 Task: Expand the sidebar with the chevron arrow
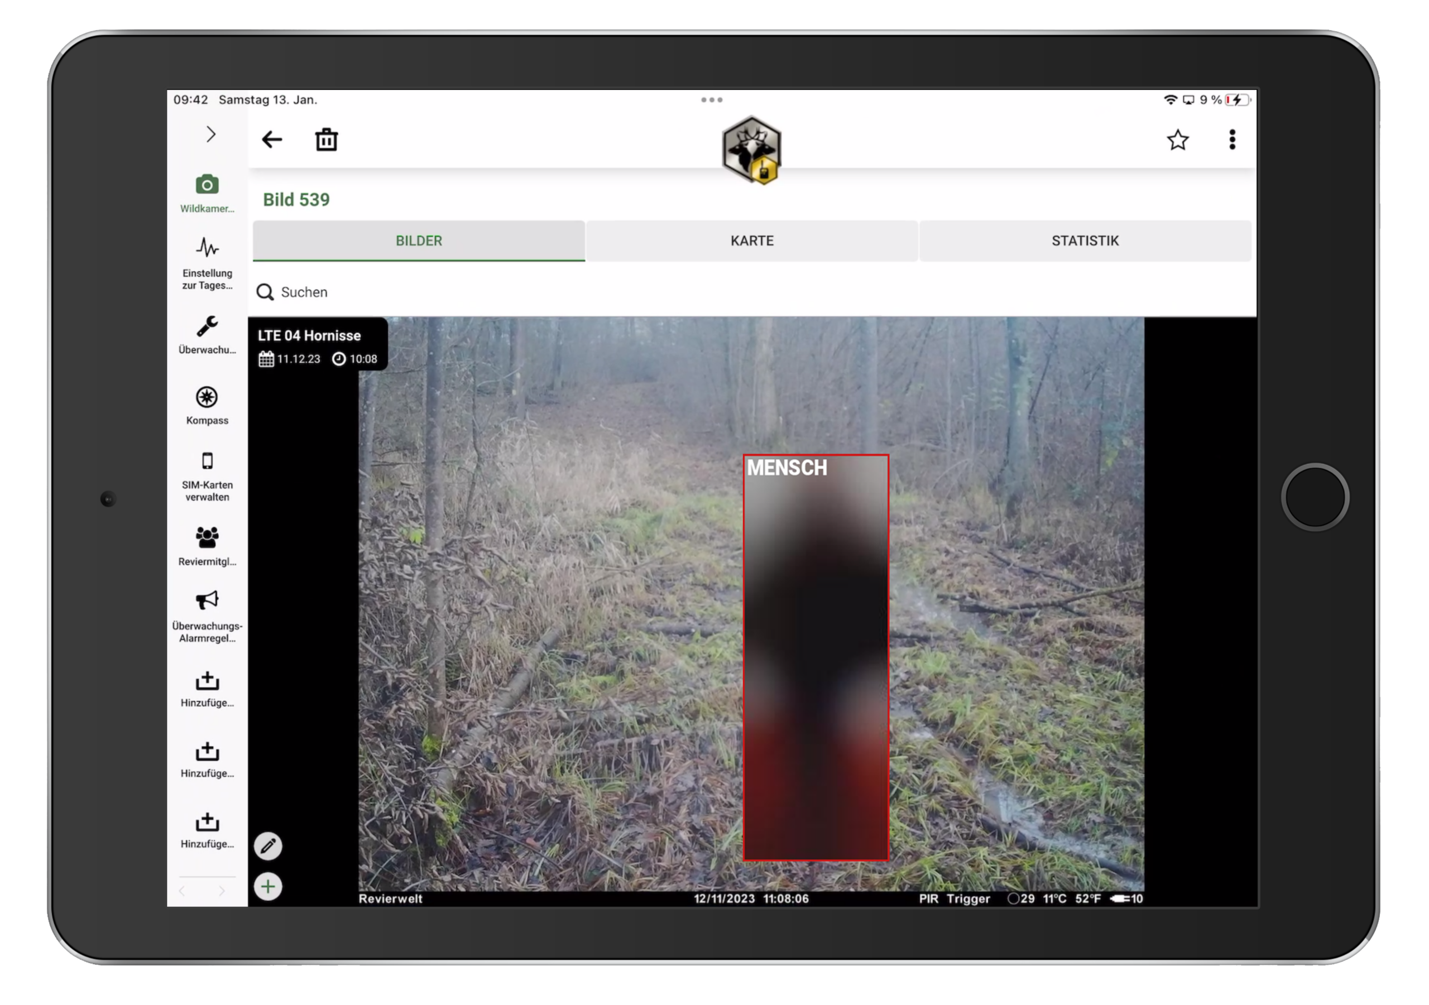(211, 134)
